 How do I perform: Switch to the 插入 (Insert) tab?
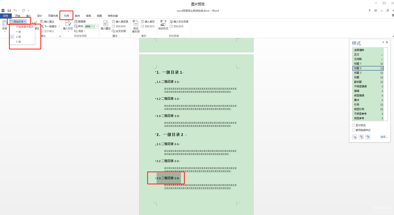pos(29,16)
